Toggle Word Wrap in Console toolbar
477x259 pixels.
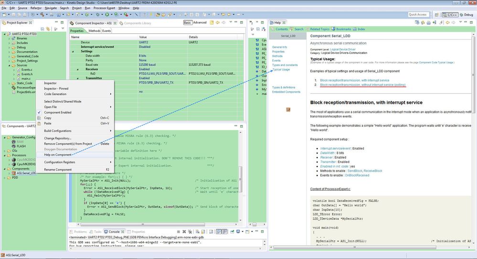click(211, 232)
